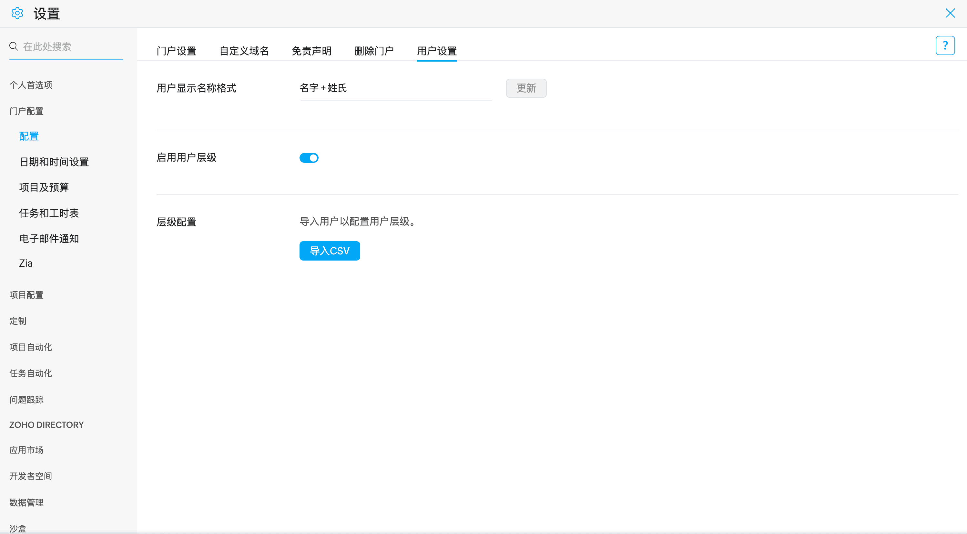
Task: Close the settings panel
Action: tap(950, 14)
